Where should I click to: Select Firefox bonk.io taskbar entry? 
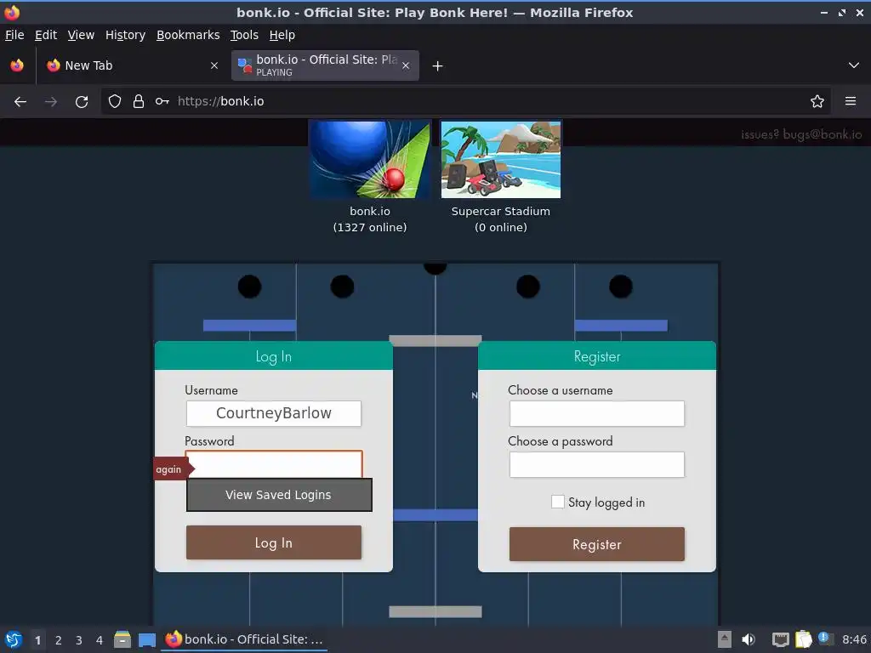click(244, 639)
